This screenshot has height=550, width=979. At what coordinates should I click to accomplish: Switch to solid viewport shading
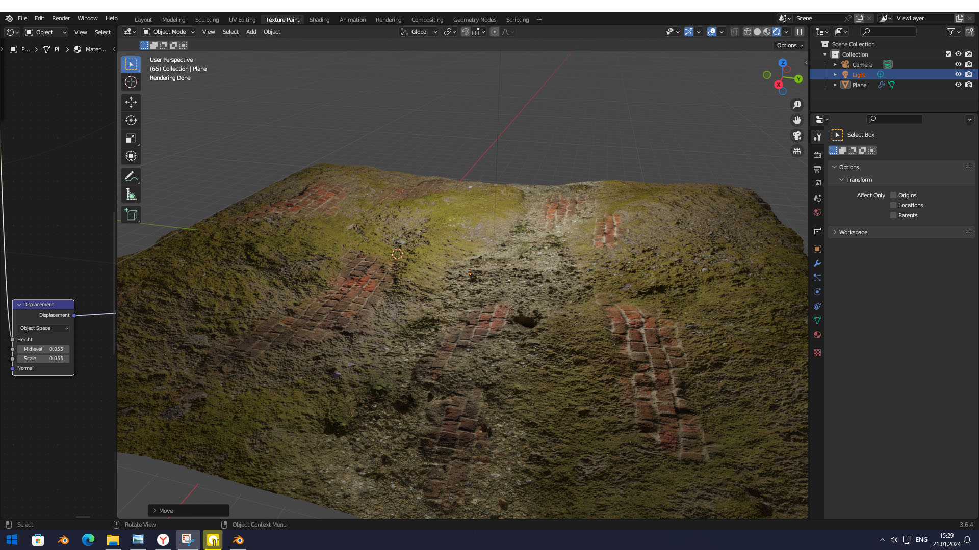pyautogui.click(x=757, y=32)
